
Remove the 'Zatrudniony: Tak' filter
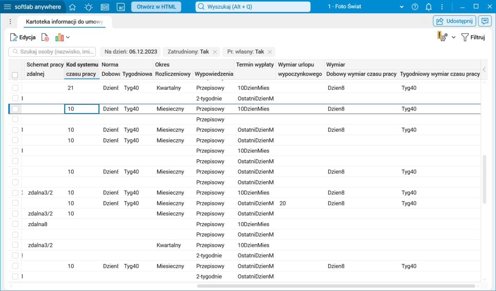pyautogui.click(x=215, y=52)
